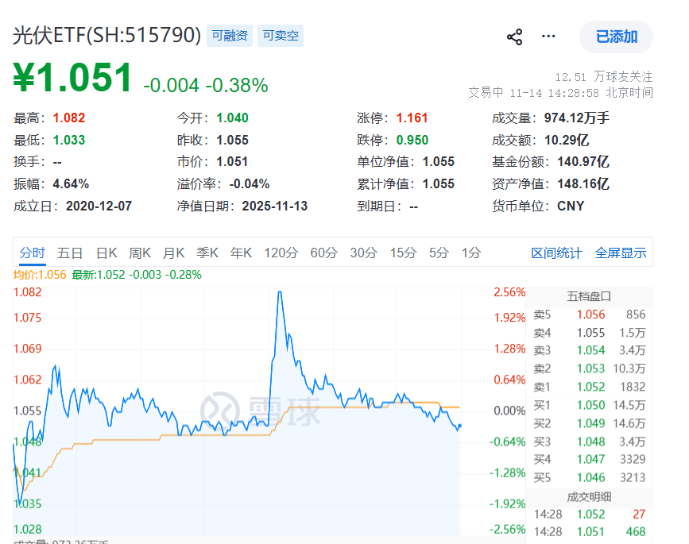
Task: Click the 可卖空 tag
Action: (281, 36)
